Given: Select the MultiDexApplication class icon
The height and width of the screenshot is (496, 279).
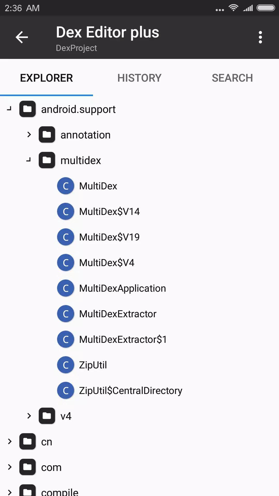Looking at the screenshot, I should click(66, 288).
